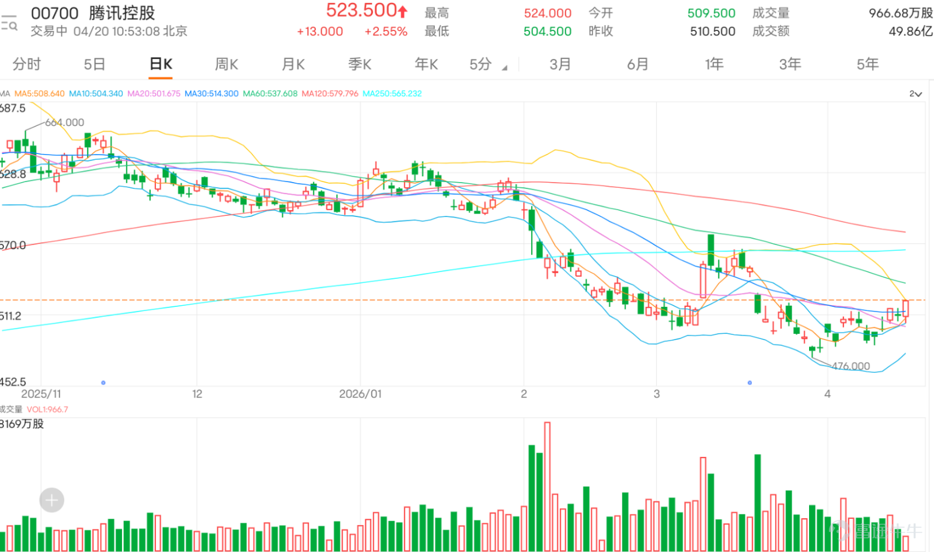Click the day low value 504.500

[548, 32]
